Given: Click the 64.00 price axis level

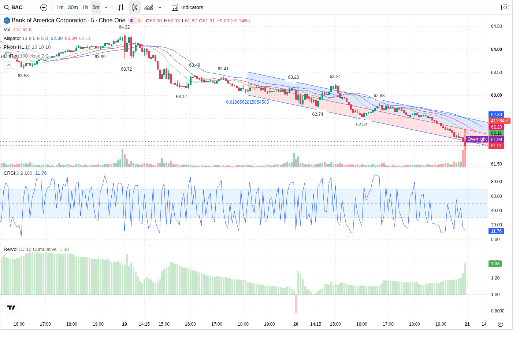Looking at the screenshot, I should pos(497,49).
